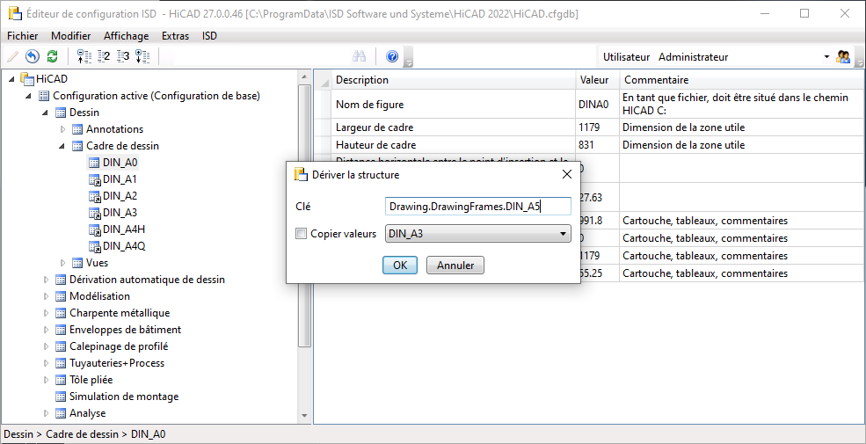Expand the Tuyauteries+Process node

[46, 363]
